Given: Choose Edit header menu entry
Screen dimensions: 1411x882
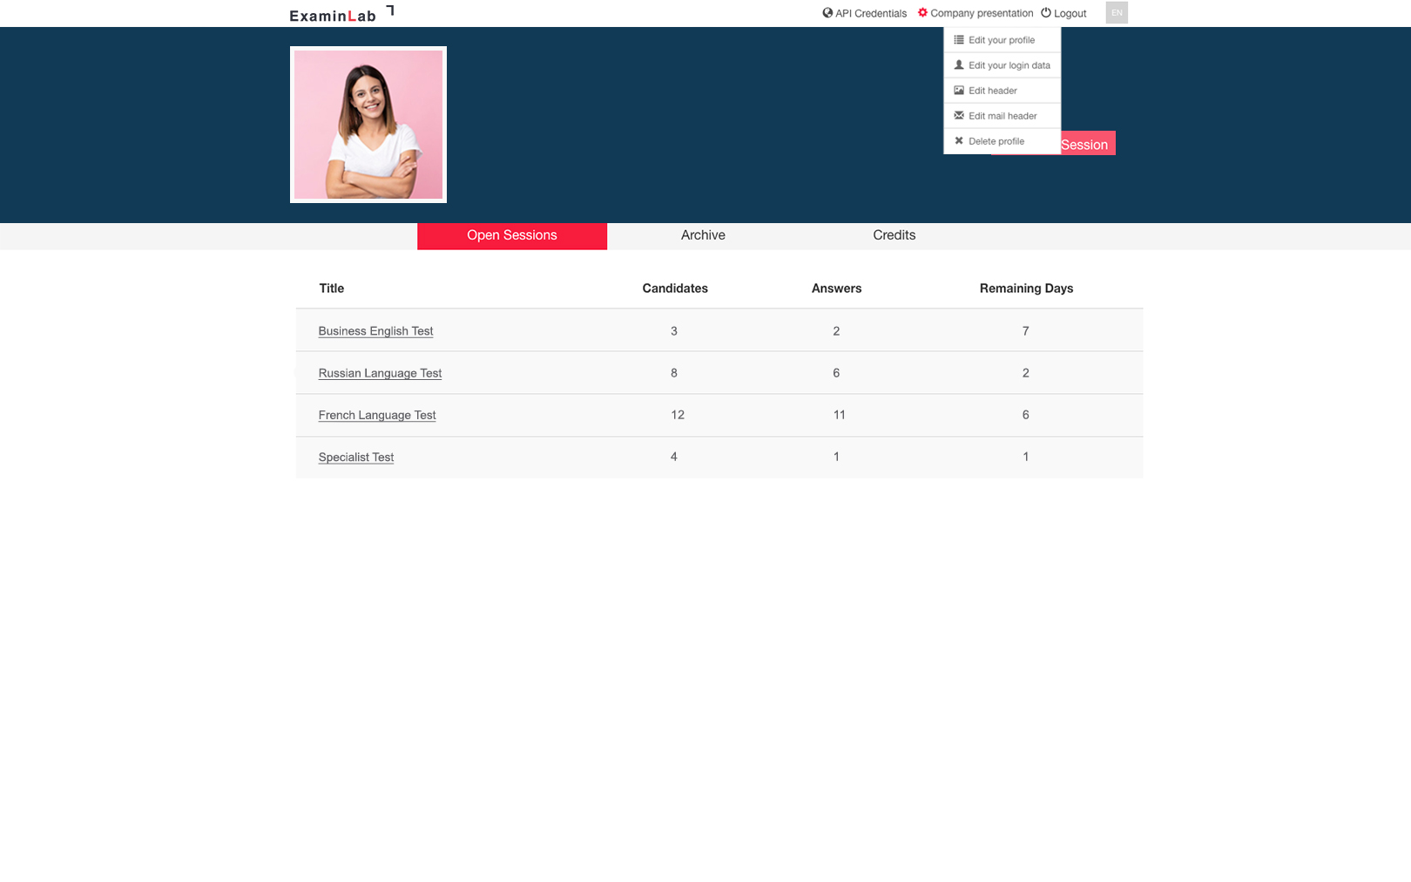Looking at the screenshot, I should tap(1002, 91).
